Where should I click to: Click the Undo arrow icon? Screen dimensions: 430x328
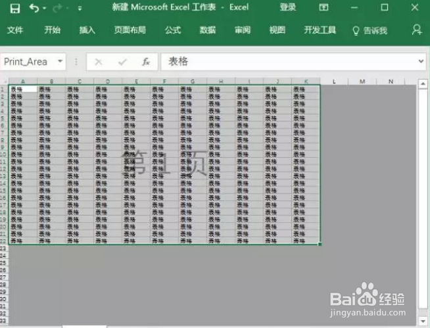pos(34,8)
